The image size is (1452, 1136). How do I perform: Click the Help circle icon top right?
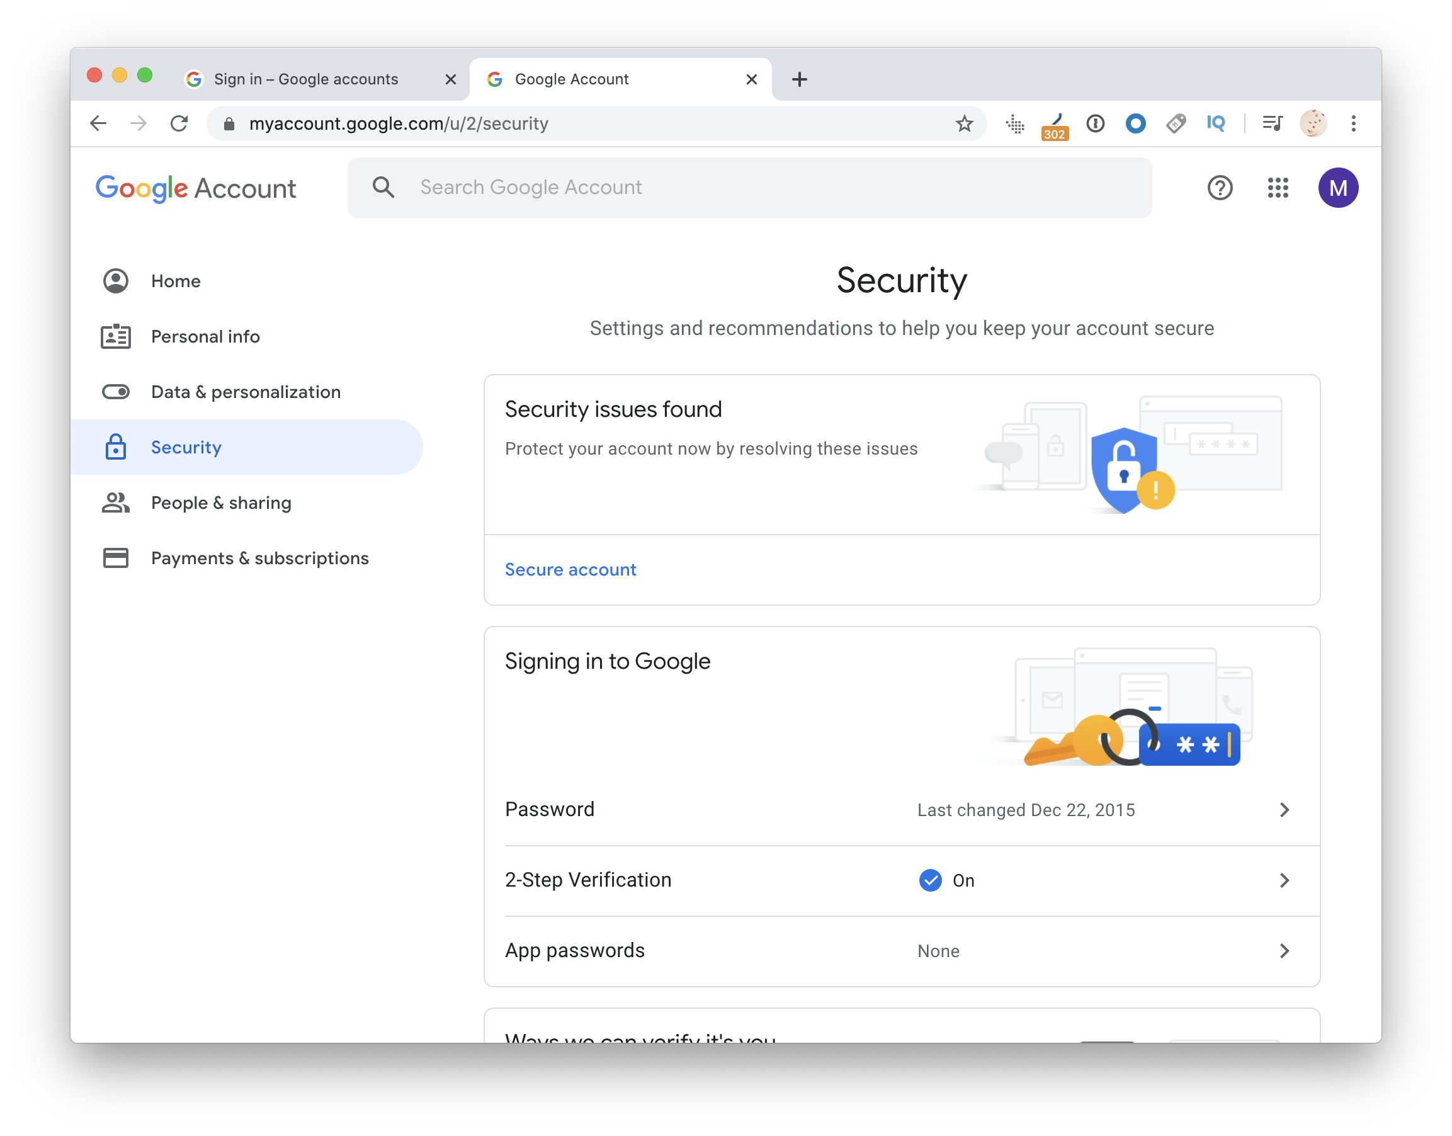click(1220, 188)
